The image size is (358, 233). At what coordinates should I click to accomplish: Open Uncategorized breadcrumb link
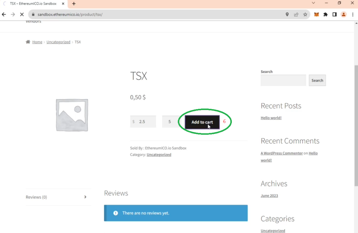coord(58,42)
